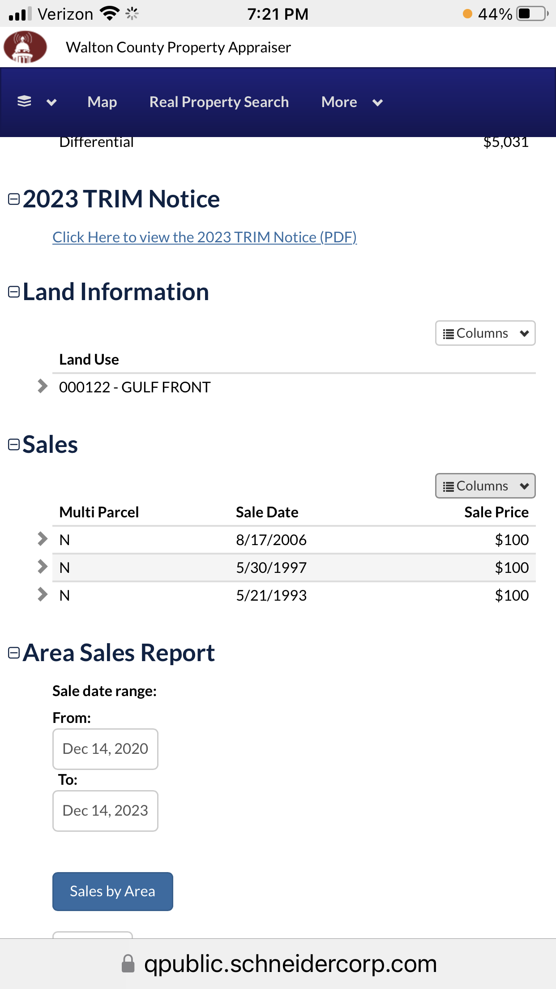Screen dimensions: 556x989
Task: Select the From date field
Action: [x=105, y=749]
